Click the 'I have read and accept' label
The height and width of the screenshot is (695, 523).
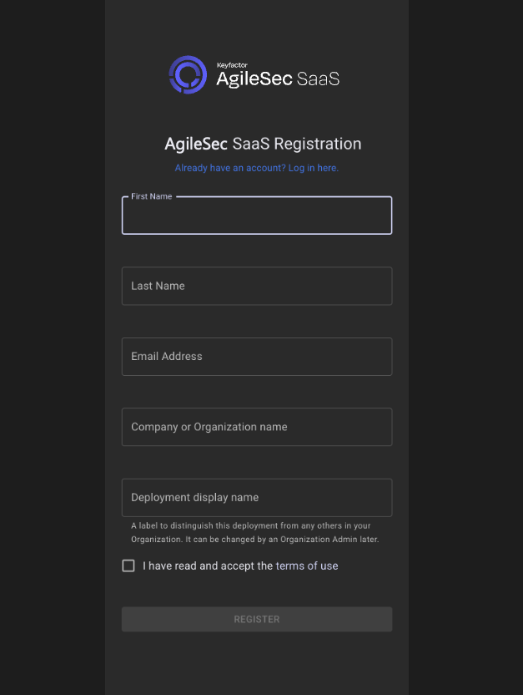point(208,566)
